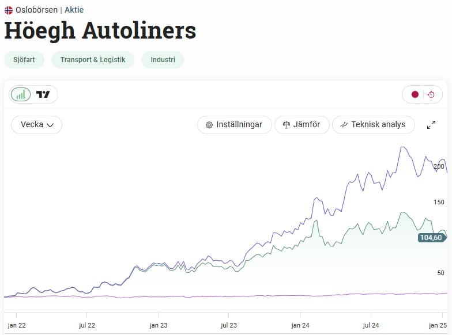452x335 pixels.
Task: Click the line-chart icon in Teknisk analys
Action: (344, 125)
